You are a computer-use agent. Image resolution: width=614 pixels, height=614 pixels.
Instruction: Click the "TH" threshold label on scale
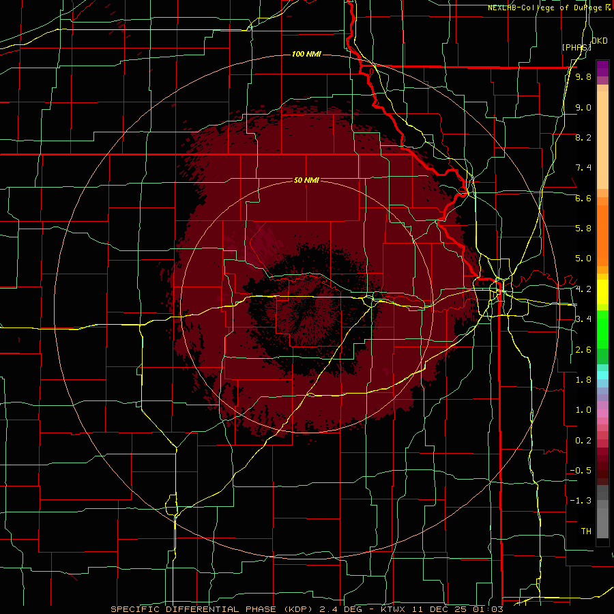586,531
